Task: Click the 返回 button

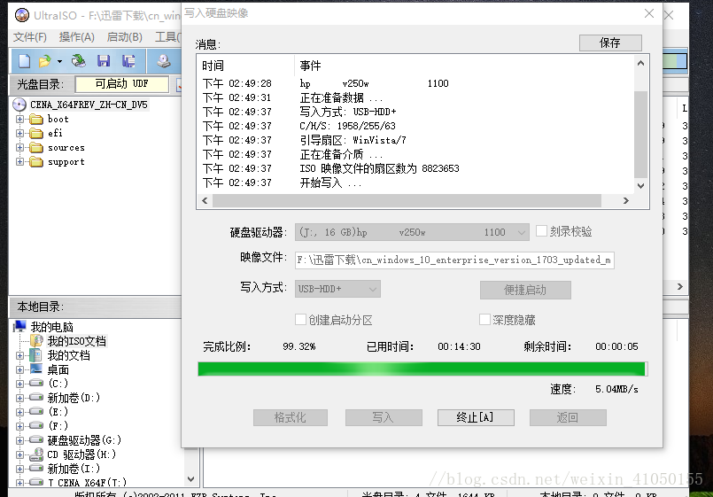Action: point(568,417)
